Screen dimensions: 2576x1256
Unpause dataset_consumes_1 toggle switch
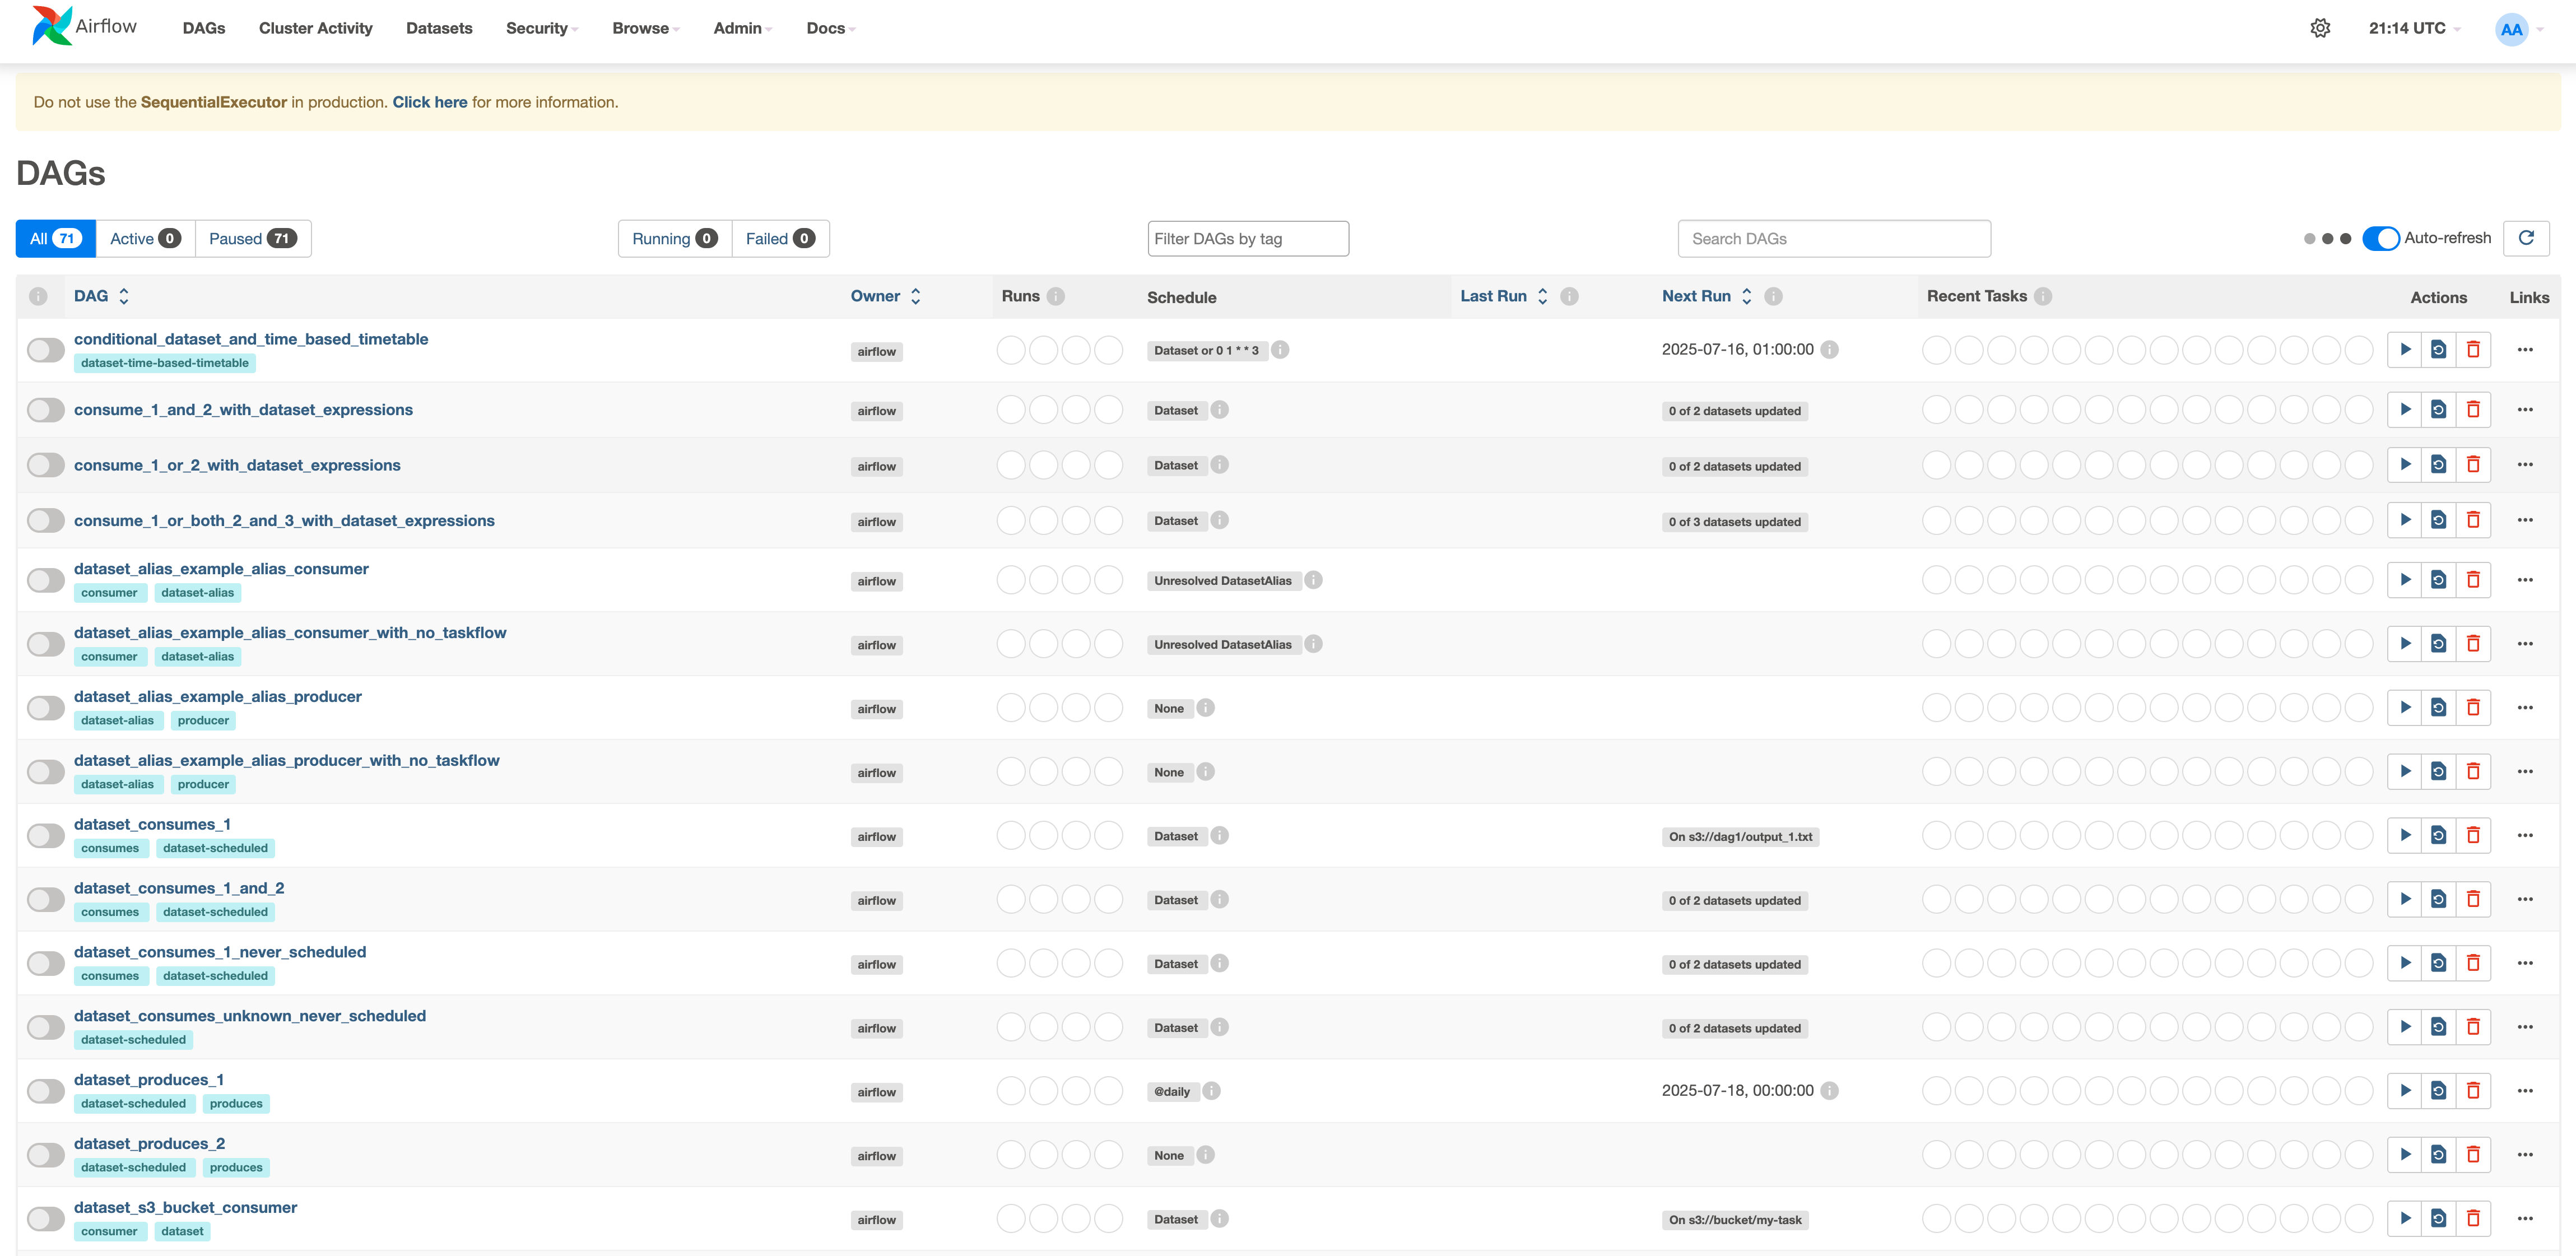pyautogui.click(x=46, y=836)
